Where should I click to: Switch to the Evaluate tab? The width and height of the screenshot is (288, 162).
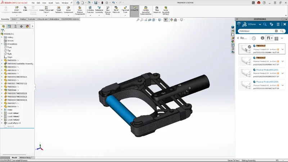click(32, 19)
